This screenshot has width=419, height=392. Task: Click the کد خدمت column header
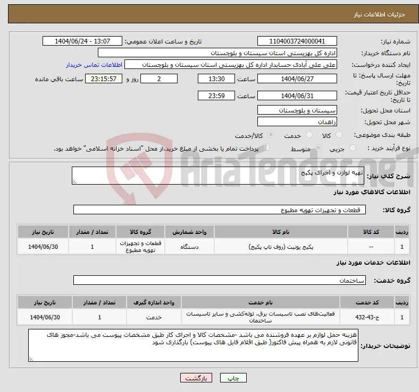367,303
